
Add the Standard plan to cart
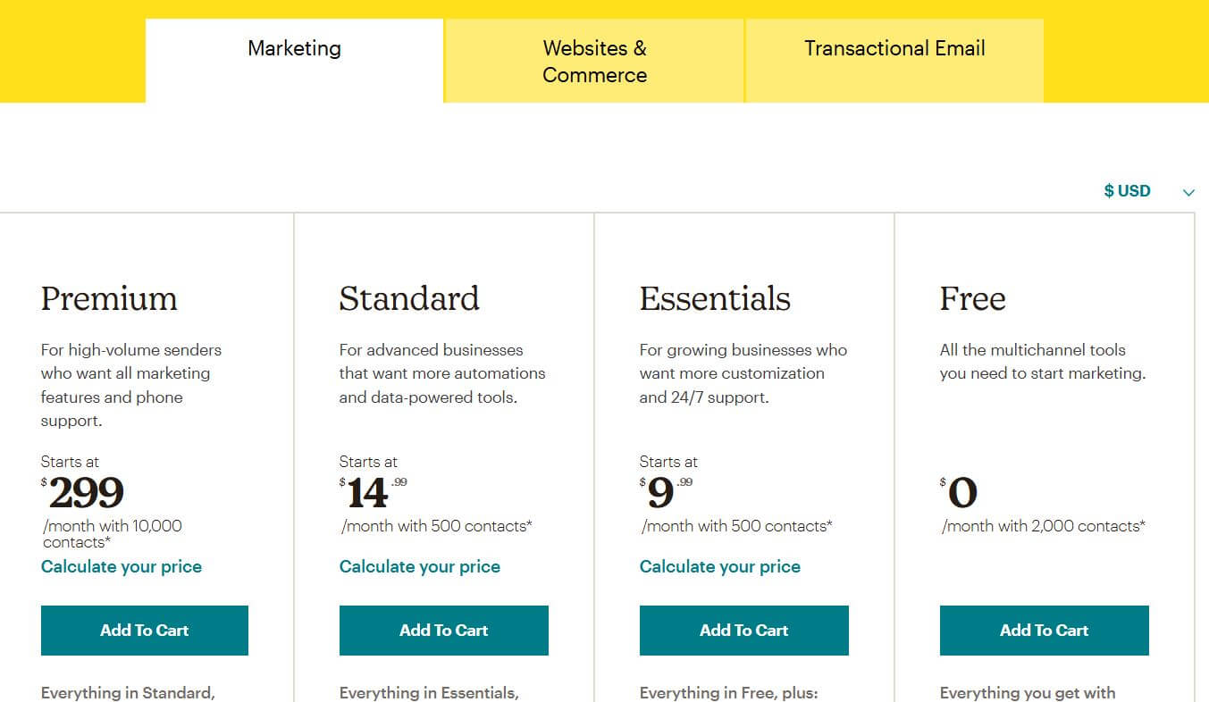click(443, 630)
